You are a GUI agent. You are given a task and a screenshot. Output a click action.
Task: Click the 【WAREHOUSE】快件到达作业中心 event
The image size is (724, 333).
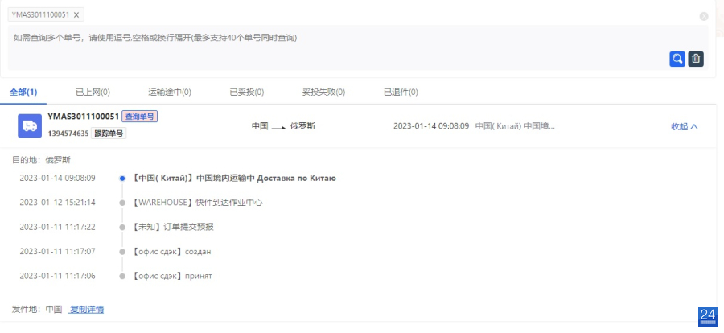[x=197, y=203]
